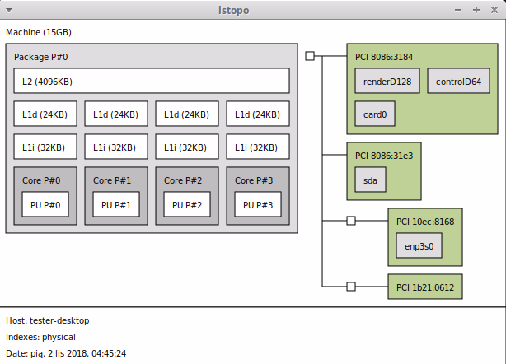Click the controlD64 device box
This screenshot has height=364, width=506.
click(458, 82)
